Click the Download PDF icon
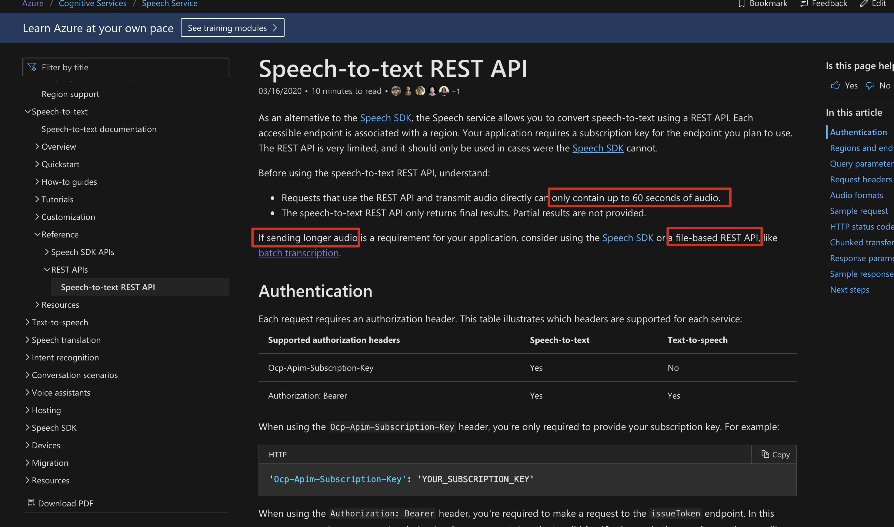 tap(31, 503)
